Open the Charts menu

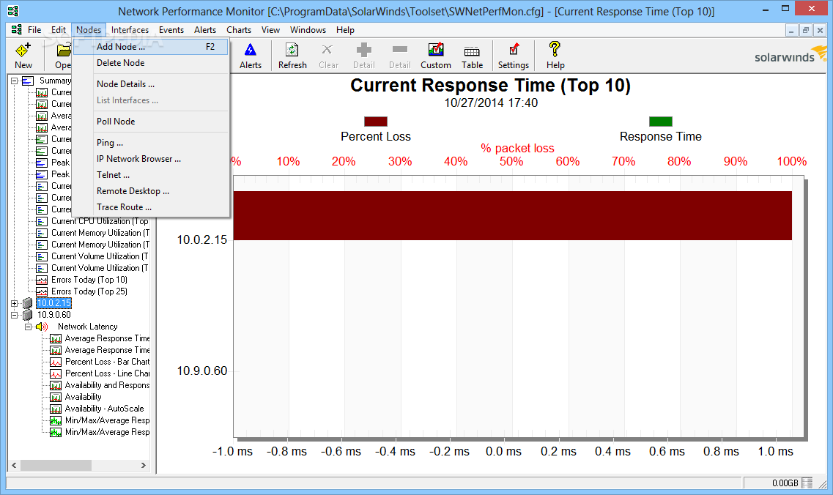pos(239,30)
